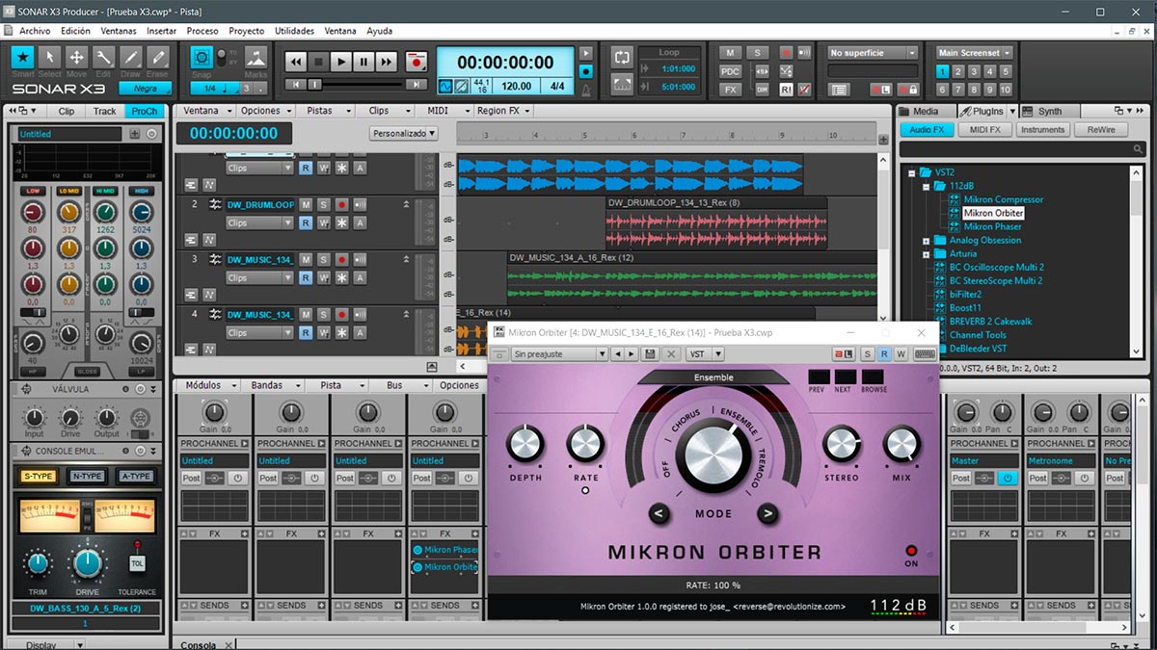The image size is (1157, 650).
Task: Expand the Analog Obsession folder
Action: pos(926,241)
